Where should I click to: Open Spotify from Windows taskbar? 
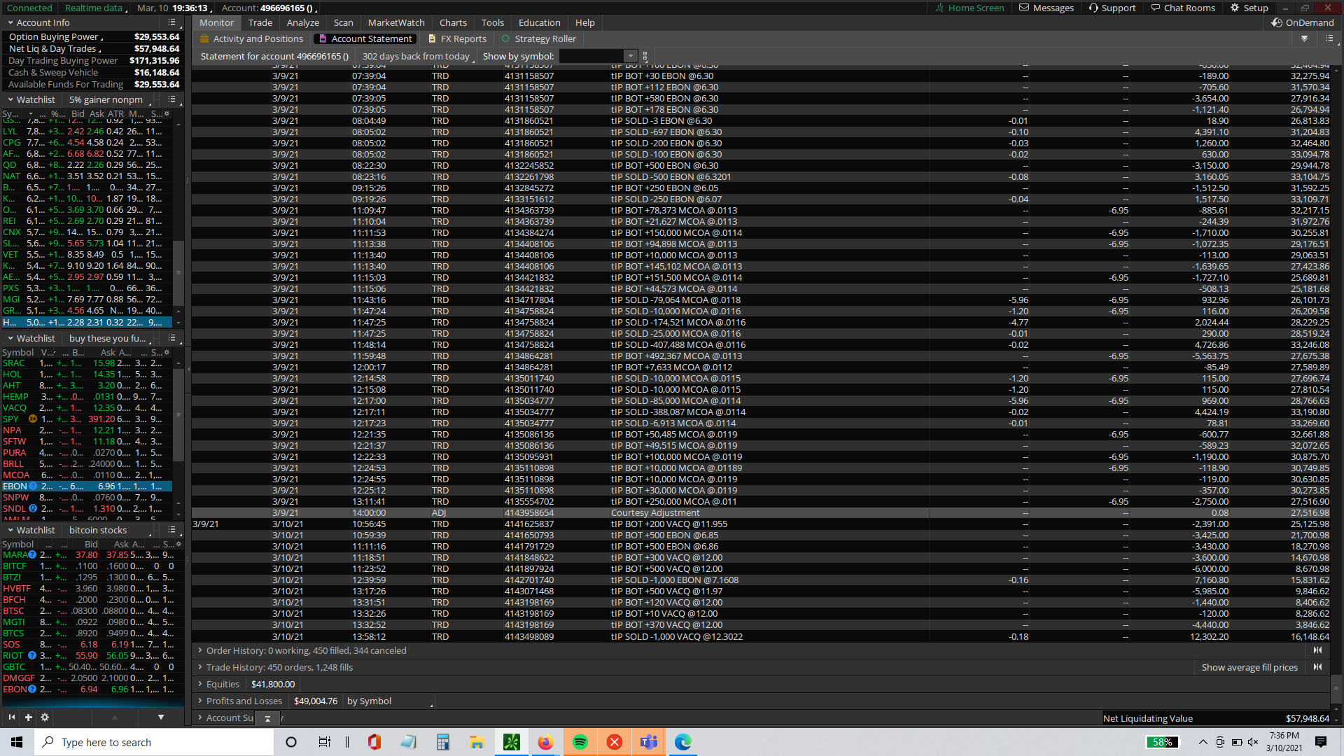(x=580, y=742)
